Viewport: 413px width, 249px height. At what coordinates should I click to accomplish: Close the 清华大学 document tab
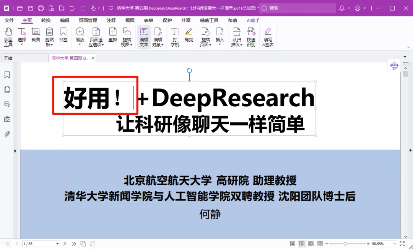(93, 58)
